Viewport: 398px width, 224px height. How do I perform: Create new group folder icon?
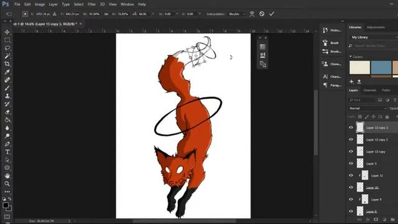[x=392, y=220]
